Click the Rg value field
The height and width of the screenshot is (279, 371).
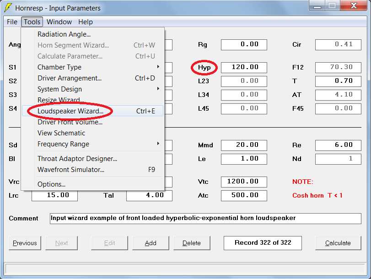[244, 45]
